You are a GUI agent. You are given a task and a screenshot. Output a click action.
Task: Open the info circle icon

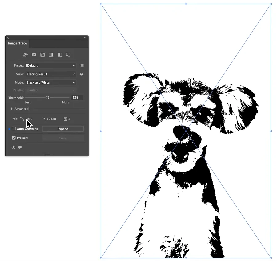tap(14, 147)
